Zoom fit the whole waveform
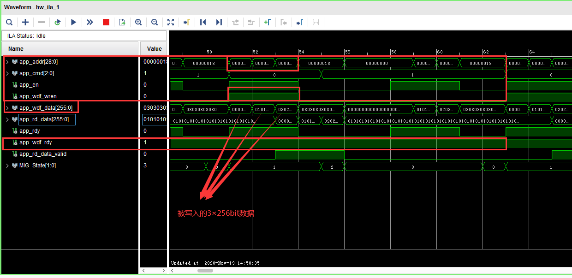The height and width of the screenshot is (278, 572). [x=171, y=22]
